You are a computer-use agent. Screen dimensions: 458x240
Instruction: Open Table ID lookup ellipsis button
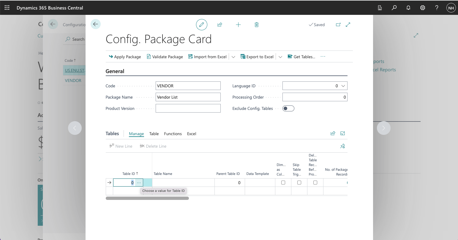[139, 183]
